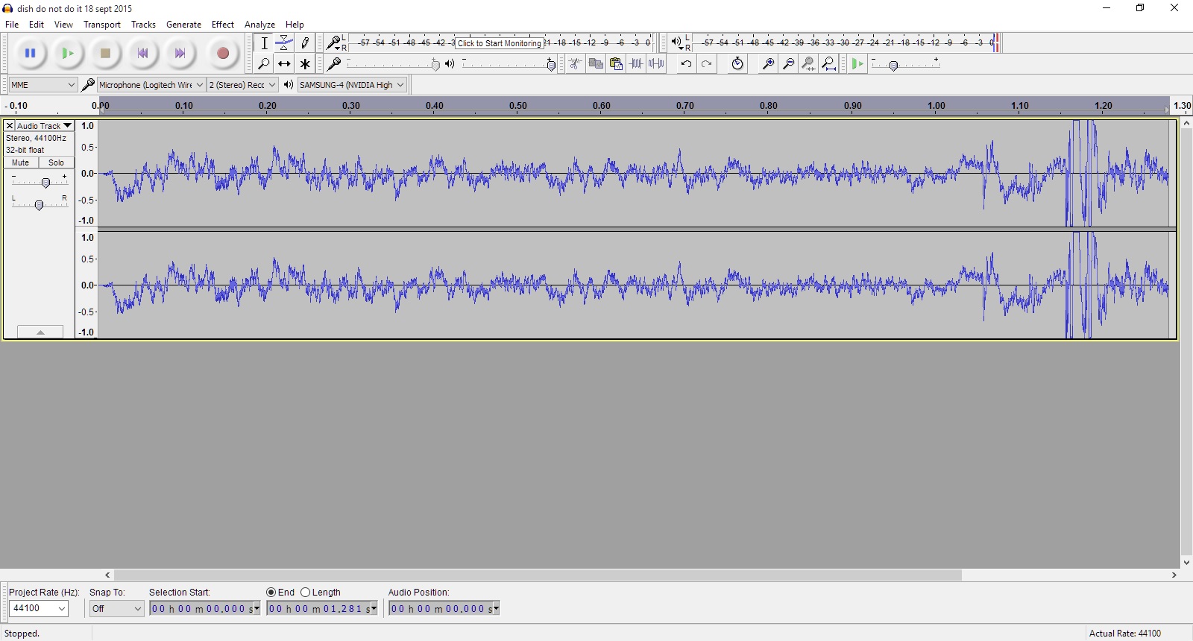Open the Generate menu
Image resolution: width=1193 pixels, height=641 pixels.
(x=183, y=25)
